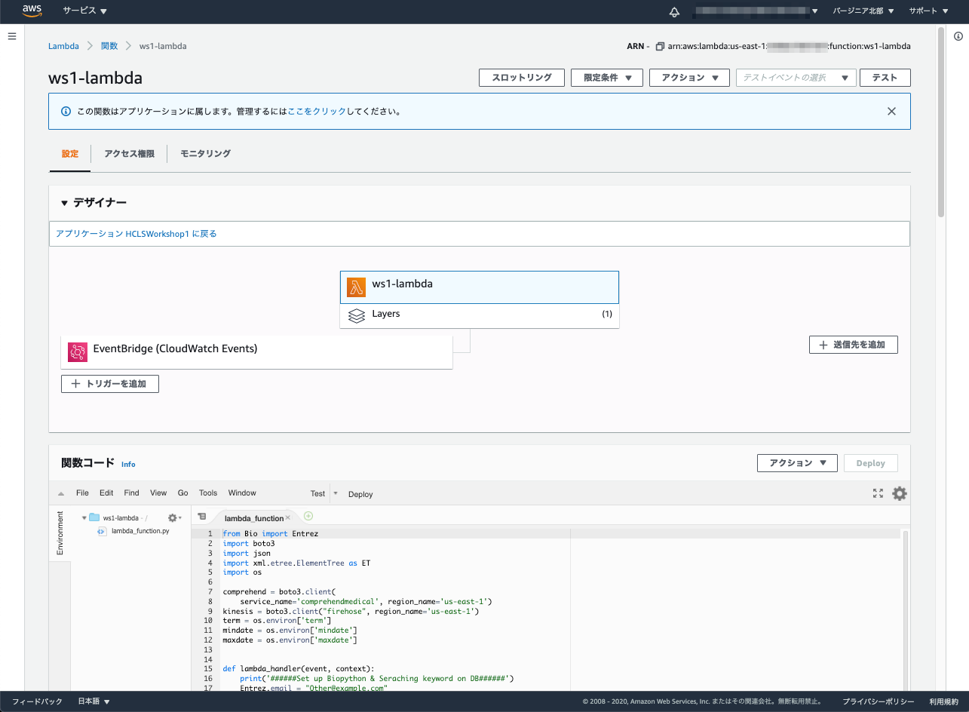Toggle fullscreen editor mode icon
The image size is (969, 712).
click(878, 493)
